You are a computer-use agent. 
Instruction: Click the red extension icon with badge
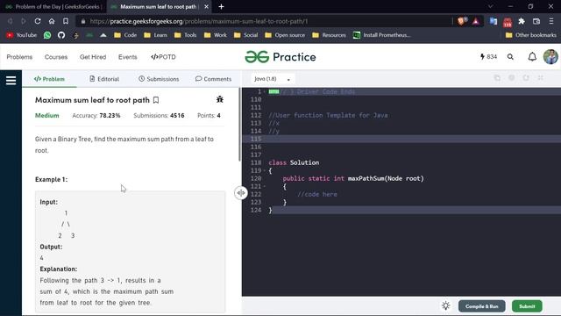[x=508, y=22]
